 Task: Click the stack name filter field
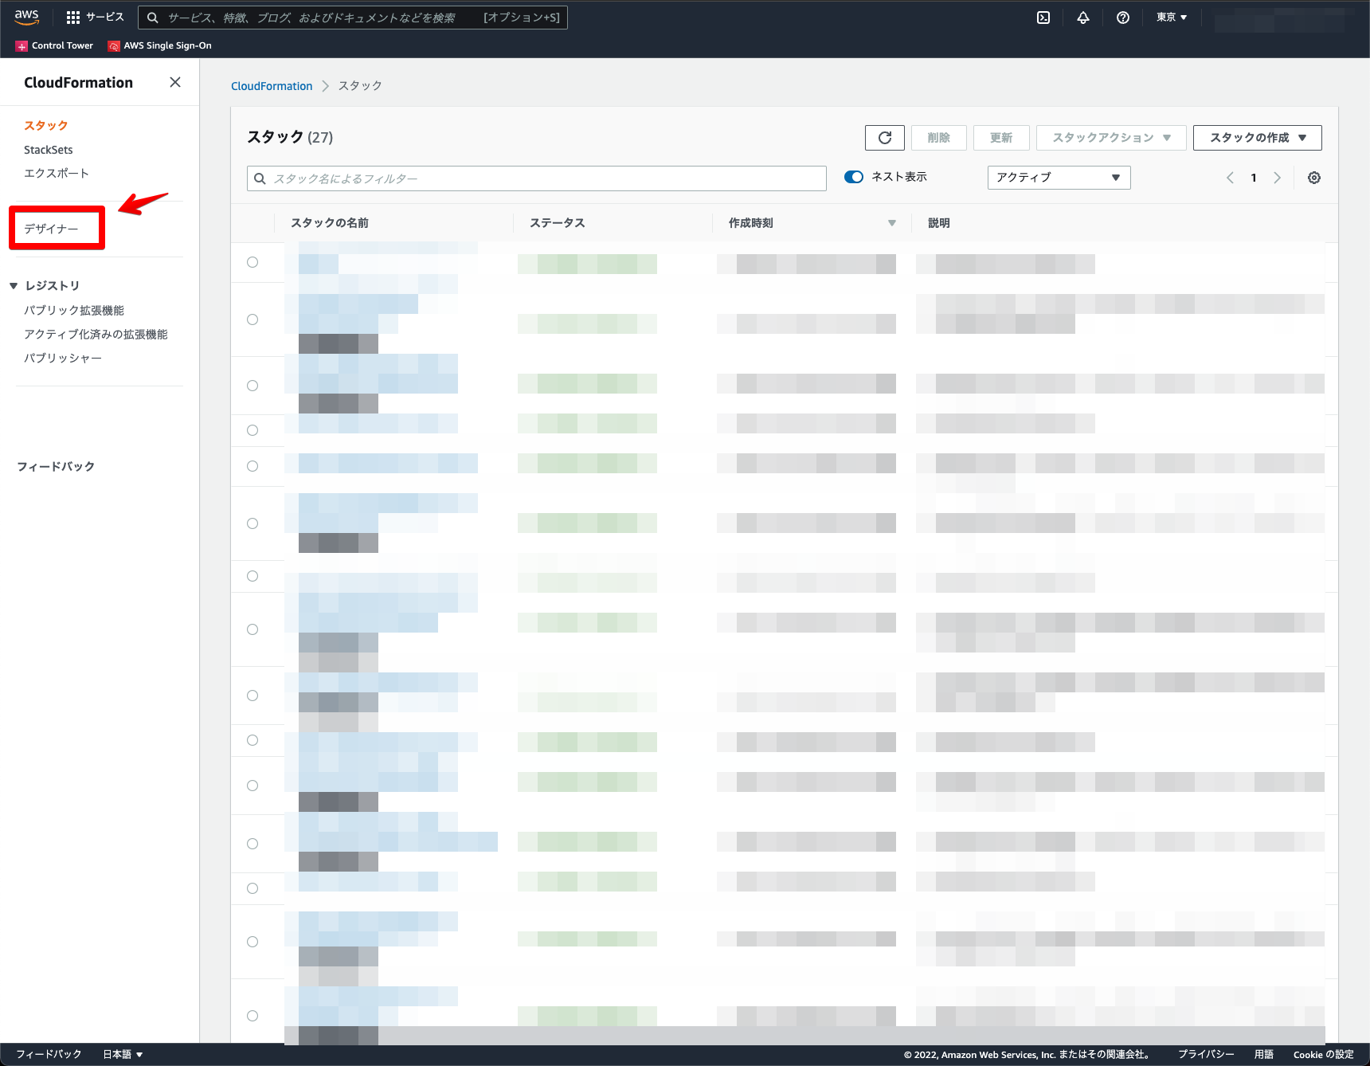[537, 178]
